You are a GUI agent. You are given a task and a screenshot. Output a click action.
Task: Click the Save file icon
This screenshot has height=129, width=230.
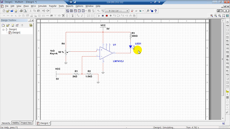click(16, 11)
